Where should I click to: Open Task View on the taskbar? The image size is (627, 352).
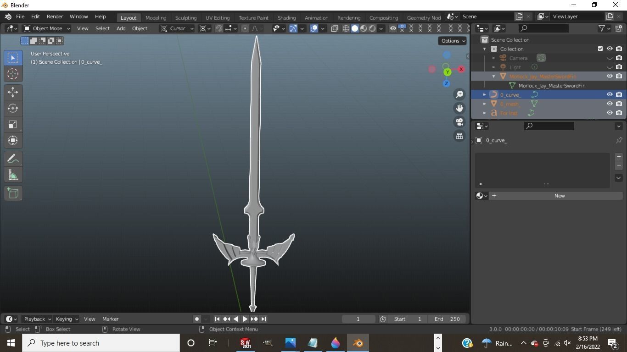[213, 343]
